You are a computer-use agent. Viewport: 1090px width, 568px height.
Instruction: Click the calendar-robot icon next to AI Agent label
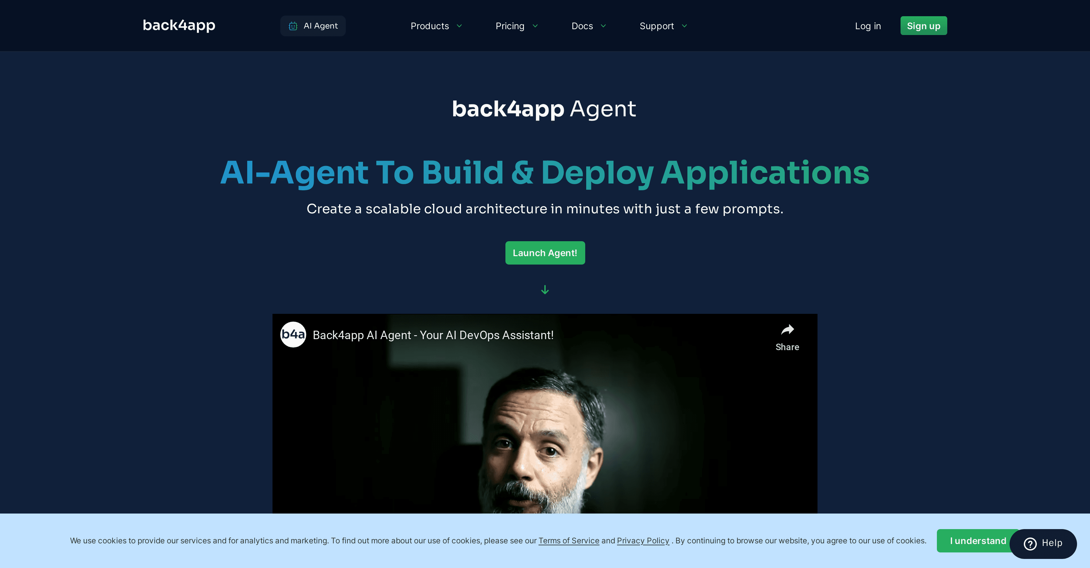click(x=294, y=25)
